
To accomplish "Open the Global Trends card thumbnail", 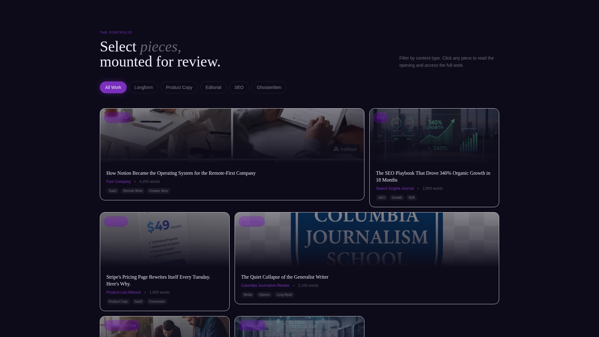I will point(299,327).
